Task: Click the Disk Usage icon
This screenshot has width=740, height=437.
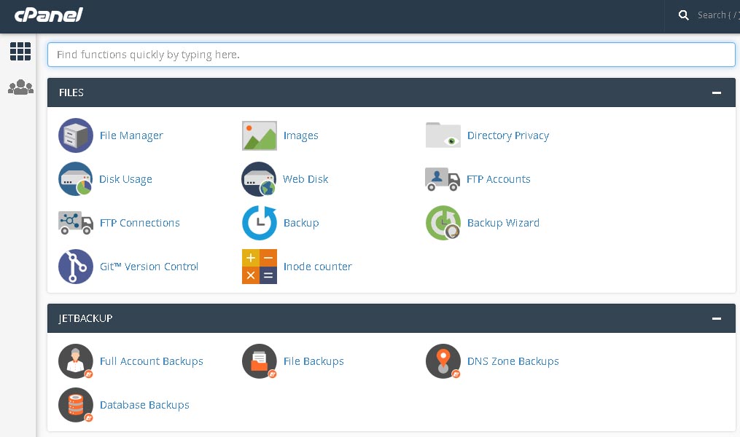Action: point(76,179)
